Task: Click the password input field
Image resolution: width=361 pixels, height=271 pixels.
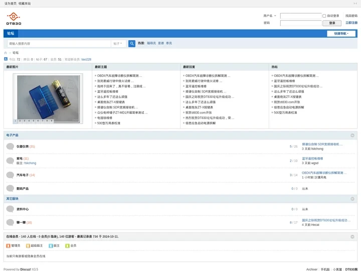Action: click(301, 23)
